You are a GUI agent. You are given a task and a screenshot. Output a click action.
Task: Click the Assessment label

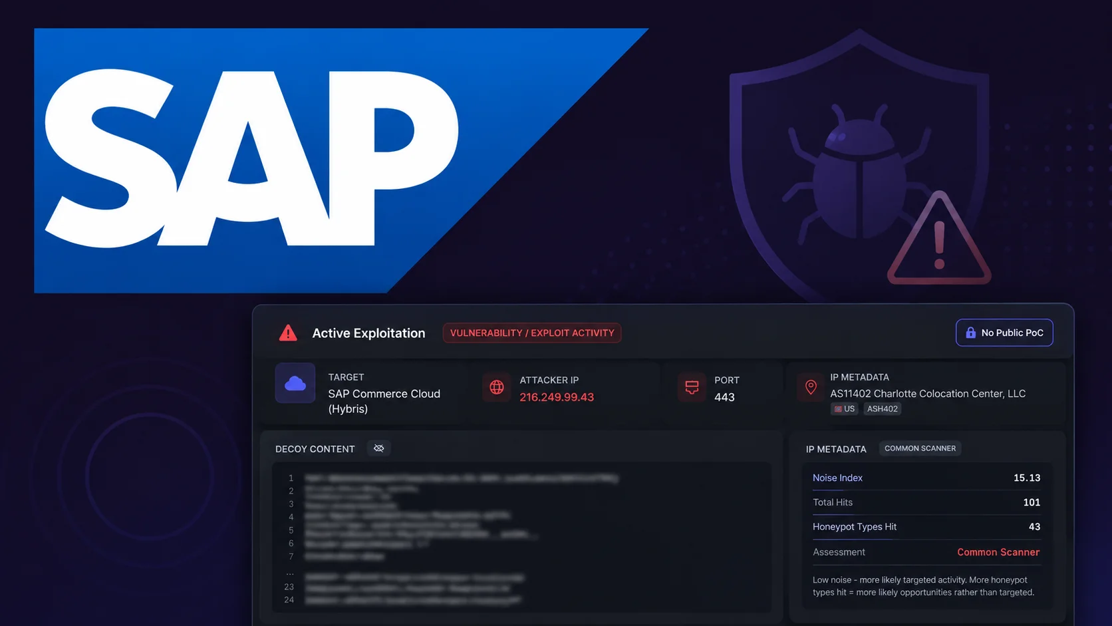coord(839,552)
